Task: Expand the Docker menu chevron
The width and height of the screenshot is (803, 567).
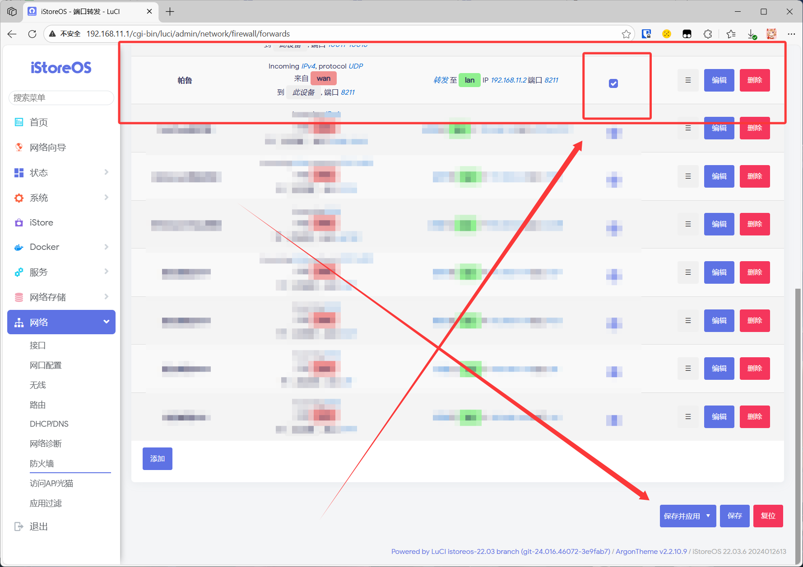Action: point(107,247)
